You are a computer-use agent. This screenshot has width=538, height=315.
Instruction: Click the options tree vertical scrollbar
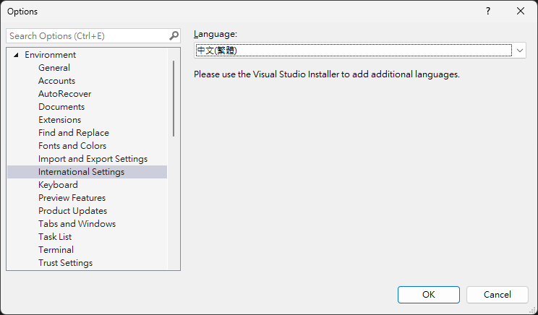[x=174, y=99]
